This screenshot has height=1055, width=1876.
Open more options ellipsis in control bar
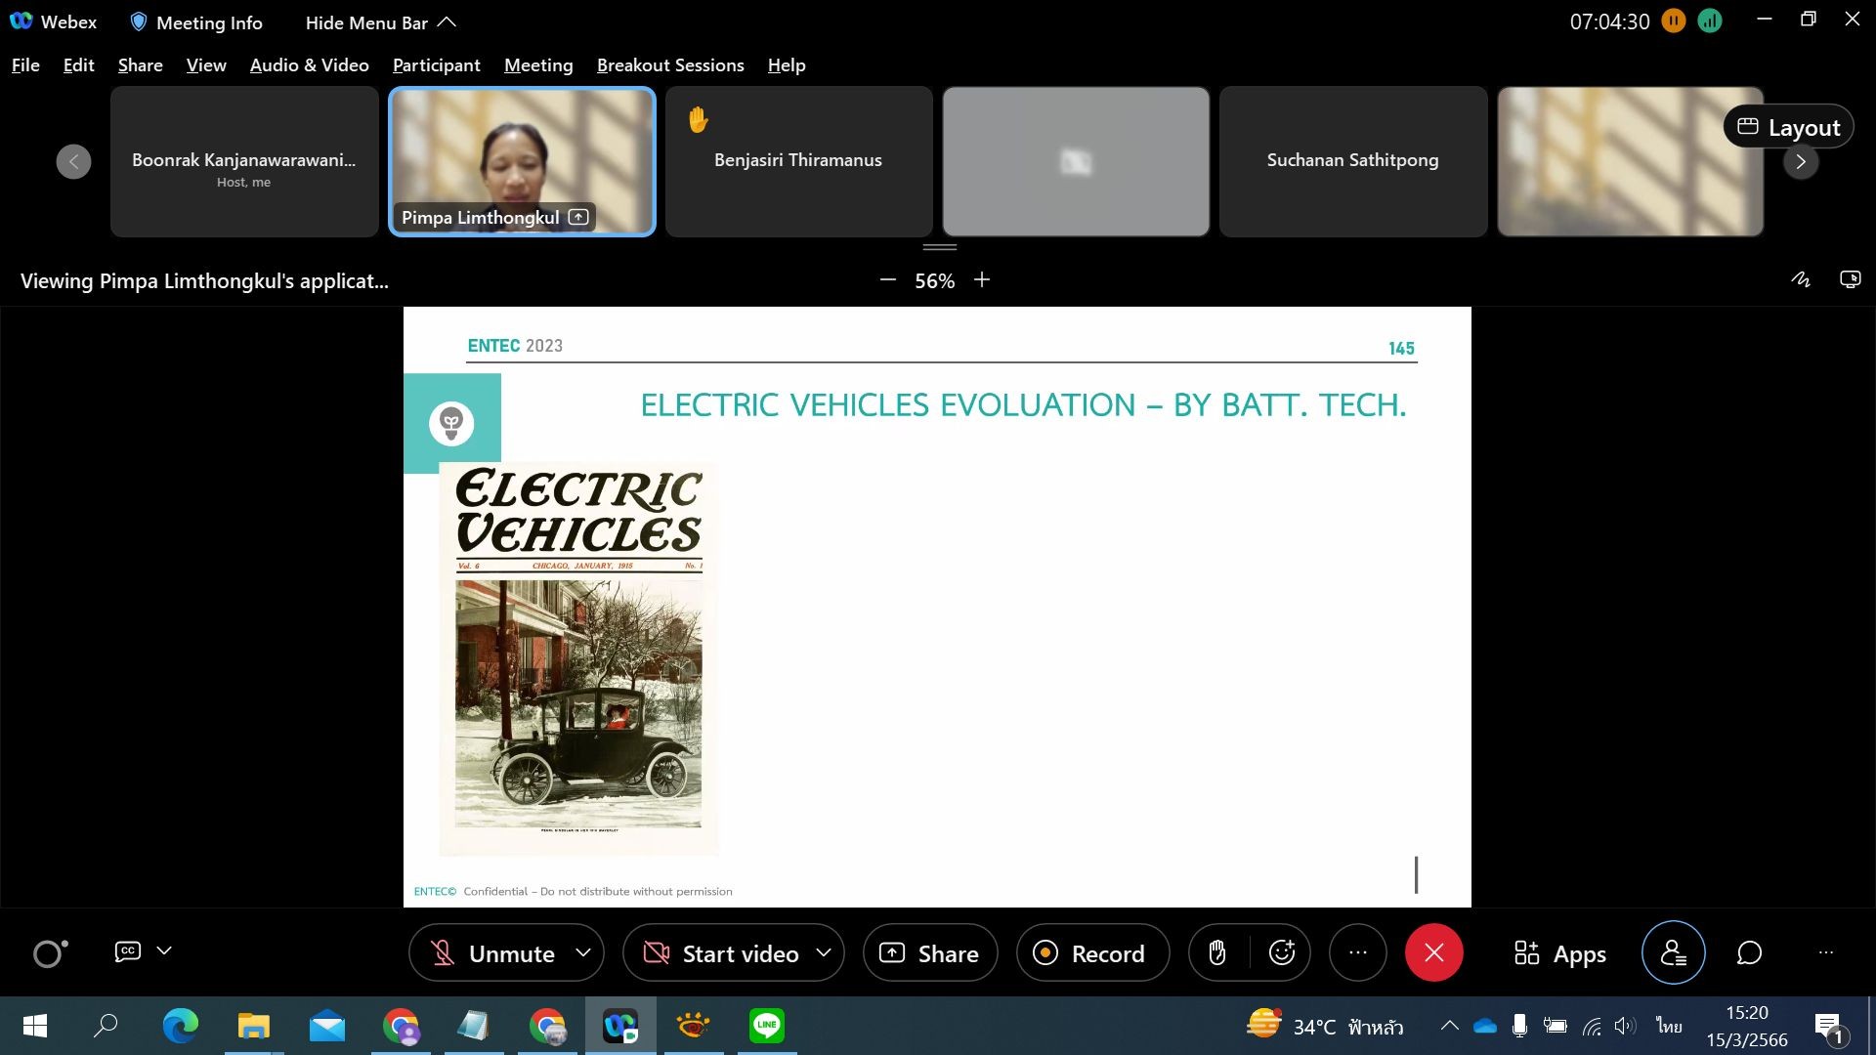pos(1358,952)
